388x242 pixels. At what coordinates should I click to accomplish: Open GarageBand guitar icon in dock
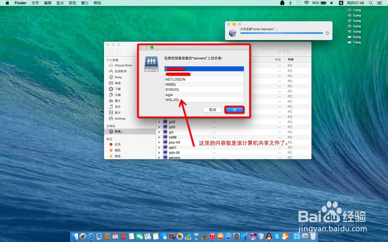pos(204,236)
